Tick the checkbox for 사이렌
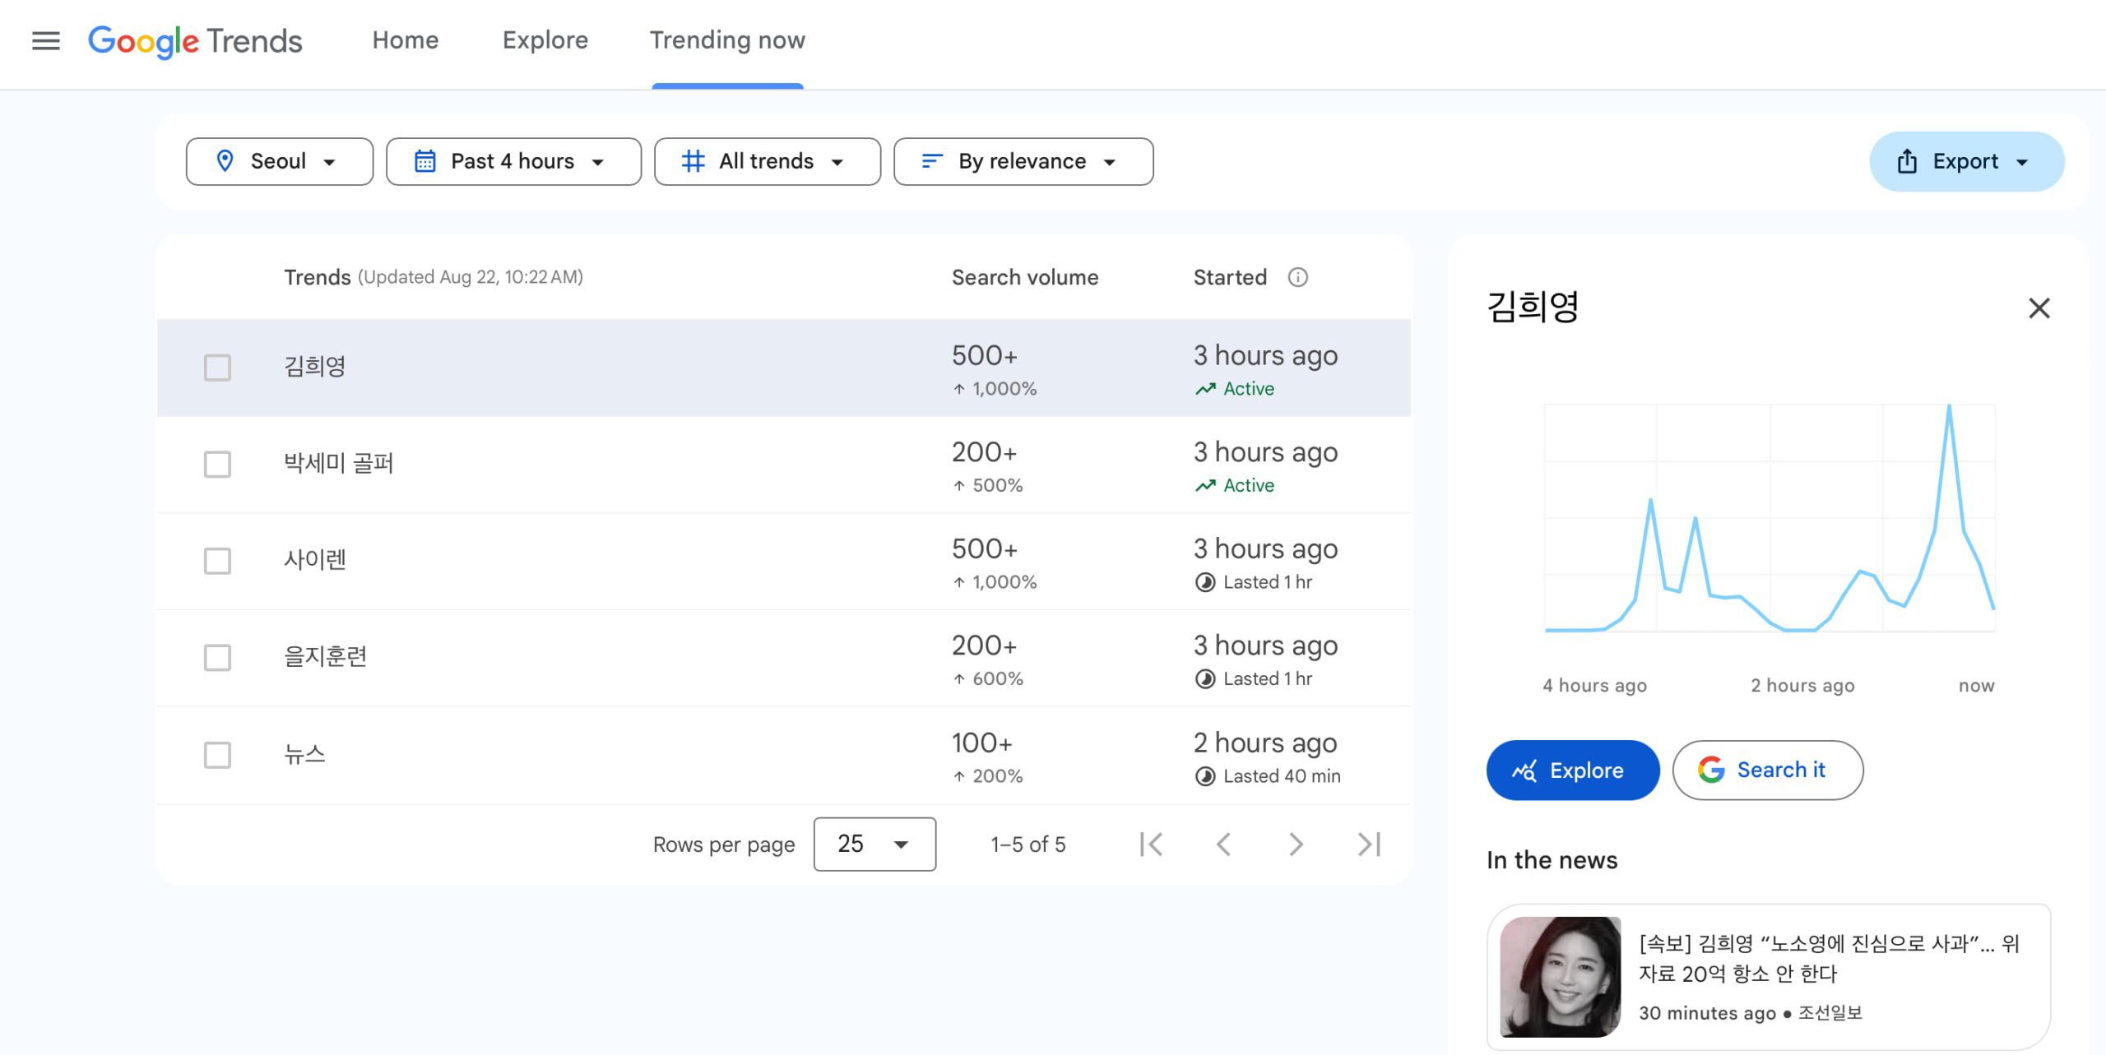 217,561
